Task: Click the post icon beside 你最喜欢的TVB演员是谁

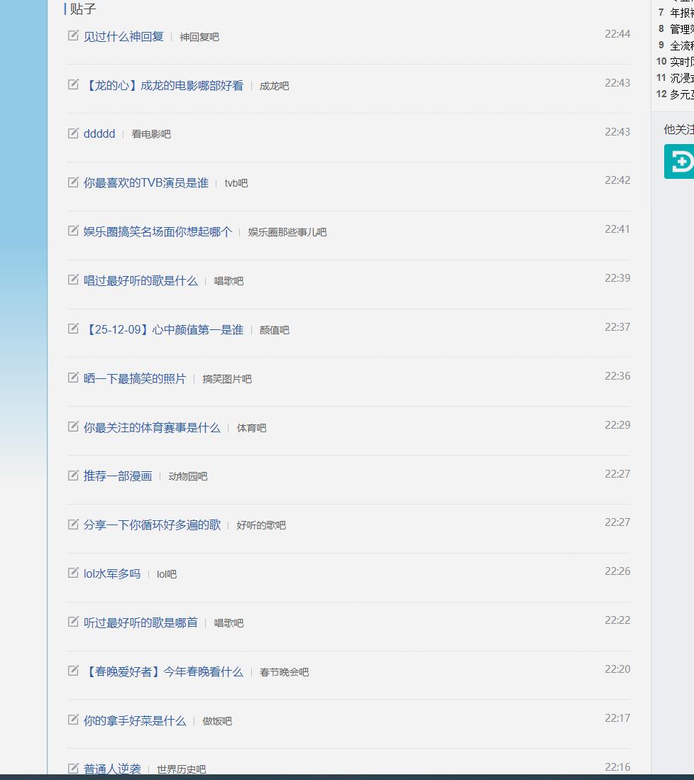Action: coord(73,182)
